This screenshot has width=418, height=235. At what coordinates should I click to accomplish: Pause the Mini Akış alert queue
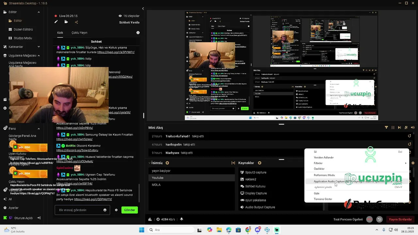[393, 128]
